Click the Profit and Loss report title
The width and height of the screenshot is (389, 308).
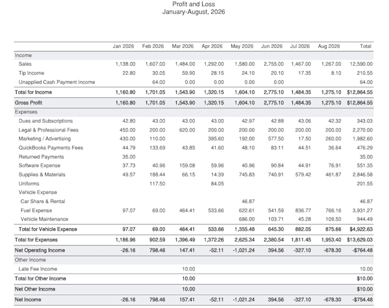pyautogui.click(x=193, y=4)
